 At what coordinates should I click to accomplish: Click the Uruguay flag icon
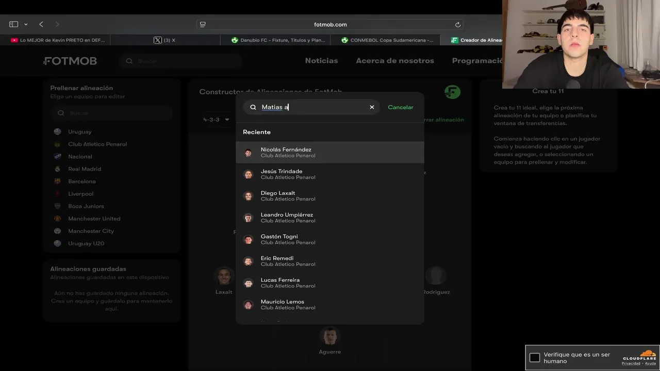pyautogui.click(x=58, y=131)
